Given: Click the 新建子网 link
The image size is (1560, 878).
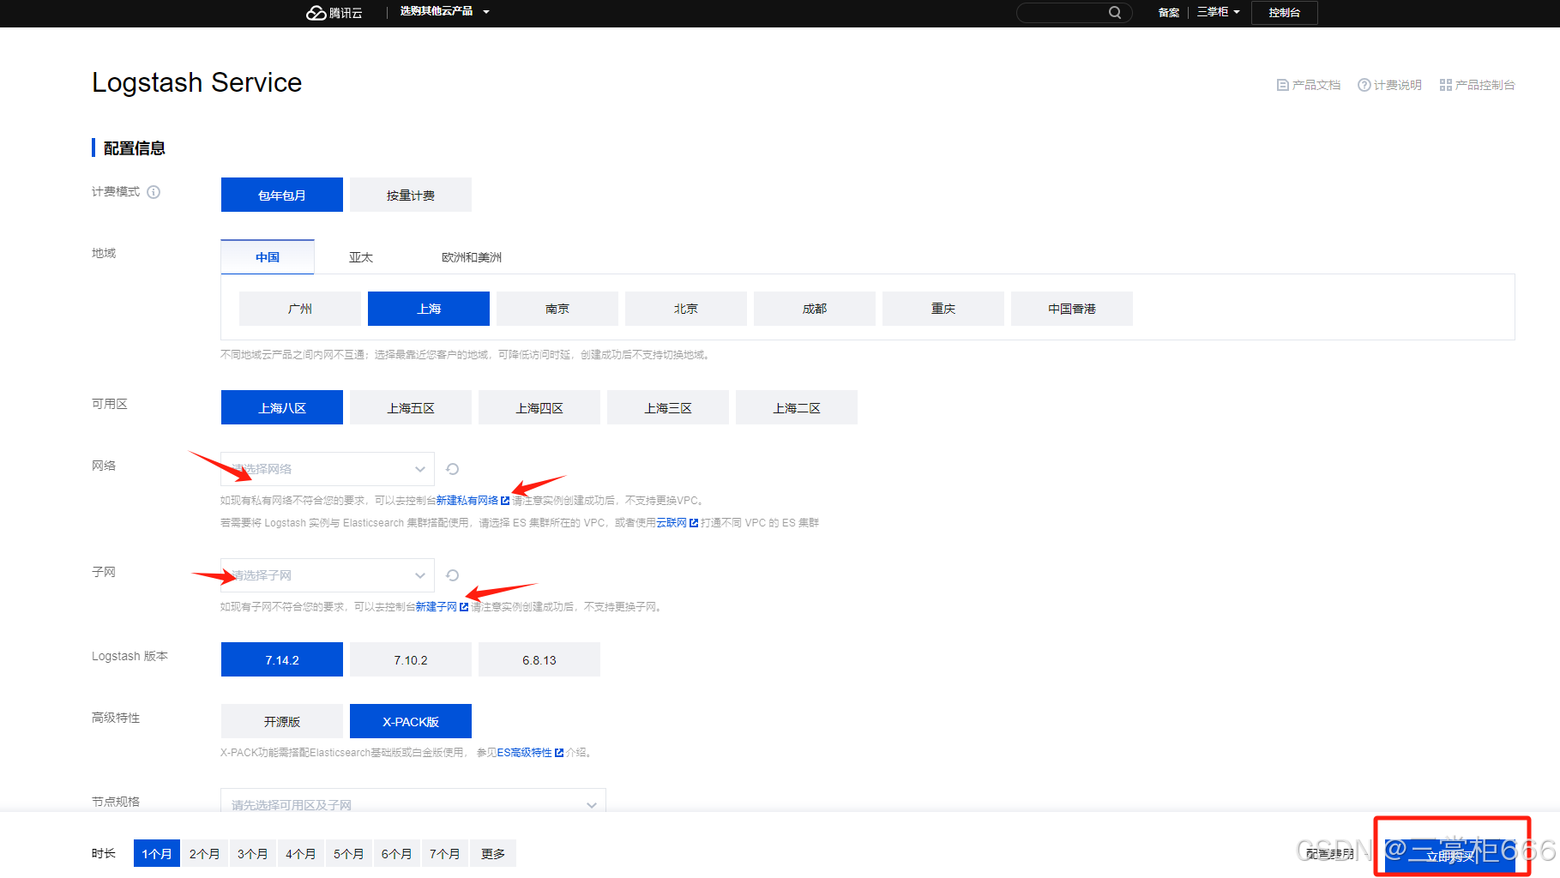Looking at the screenshot, I should pos(437,606).
